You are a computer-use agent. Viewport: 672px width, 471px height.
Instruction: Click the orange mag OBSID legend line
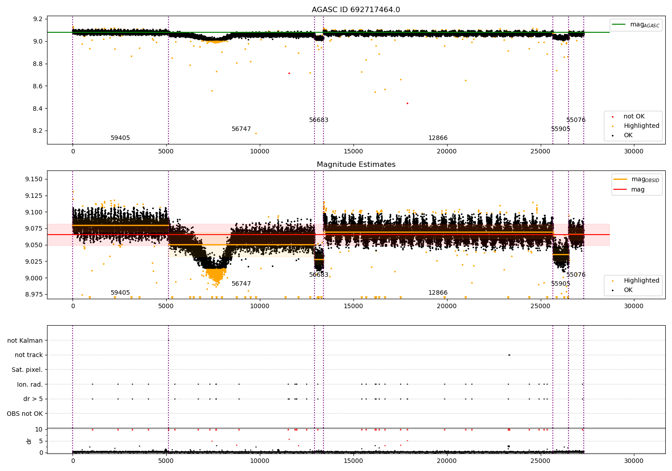pos(620,179)
